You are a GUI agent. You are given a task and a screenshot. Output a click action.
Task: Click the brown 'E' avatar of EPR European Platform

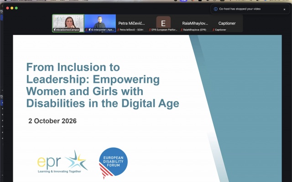(x=163, y=22)
